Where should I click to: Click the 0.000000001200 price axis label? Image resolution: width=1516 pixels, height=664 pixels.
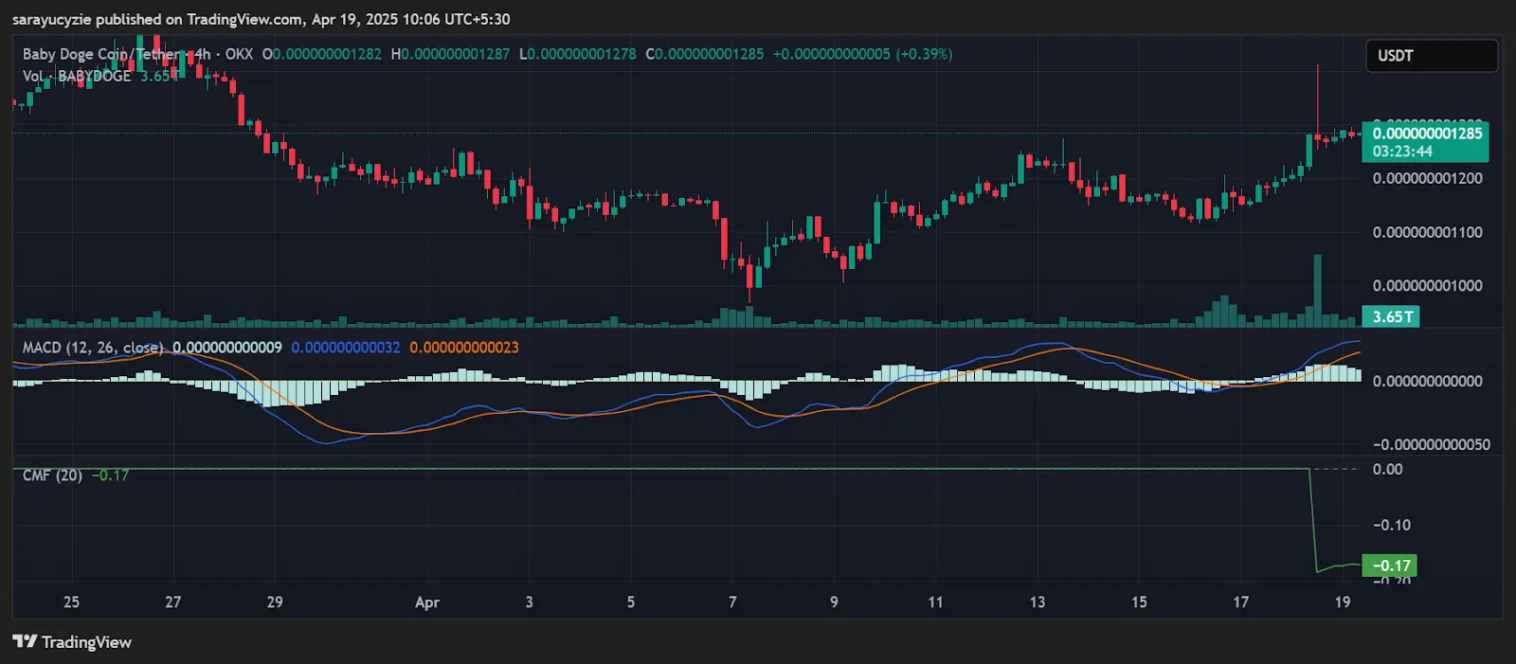1427,178
